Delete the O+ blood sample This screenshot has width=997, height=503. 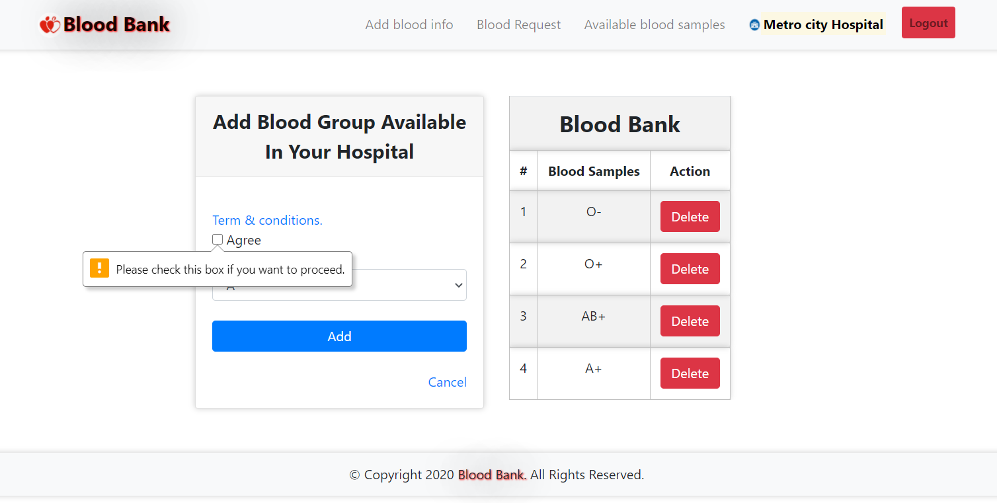(690, 269)
